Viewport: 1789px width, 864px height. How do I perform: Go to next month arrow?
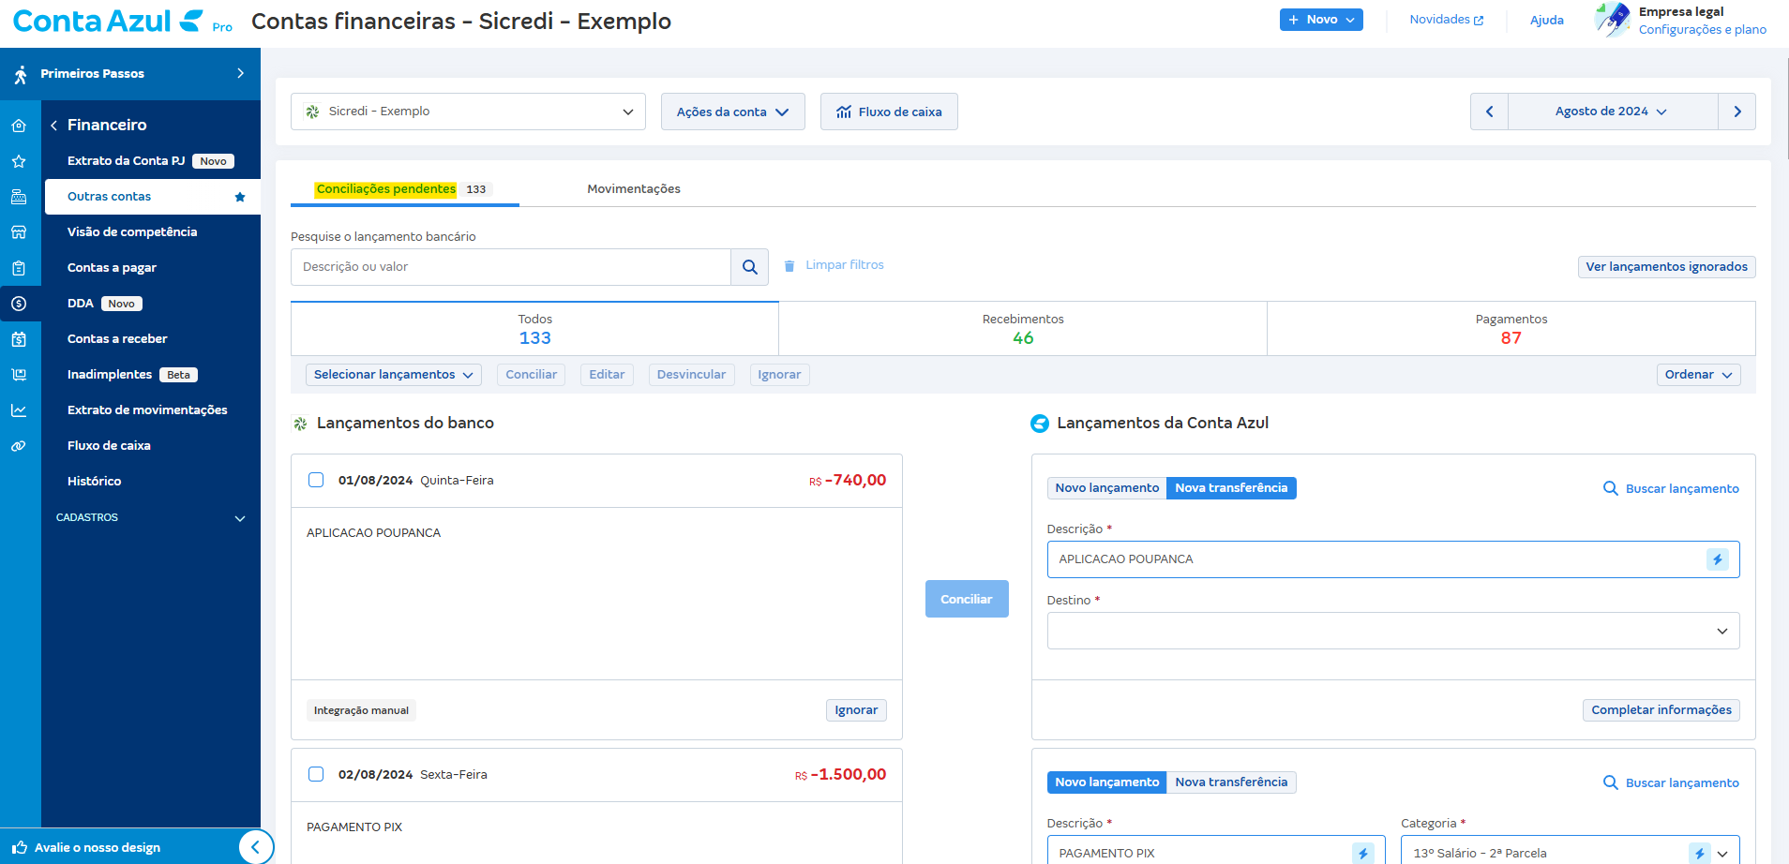1737,112
